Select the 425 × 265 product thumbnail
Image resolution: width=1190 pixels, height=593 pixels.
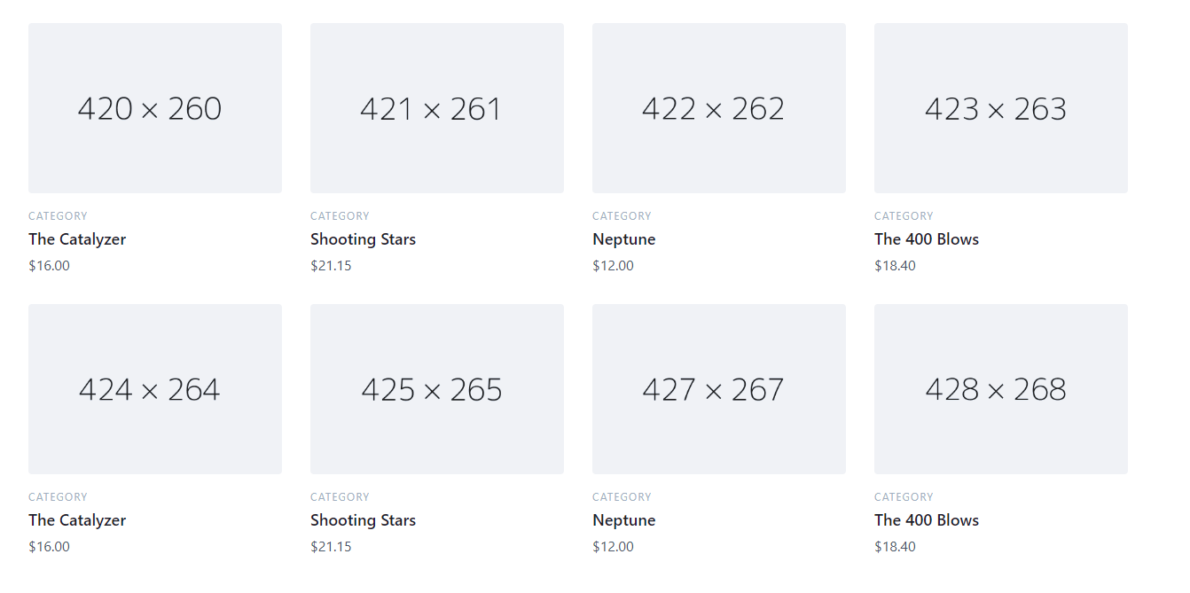[x=437, y=389]
